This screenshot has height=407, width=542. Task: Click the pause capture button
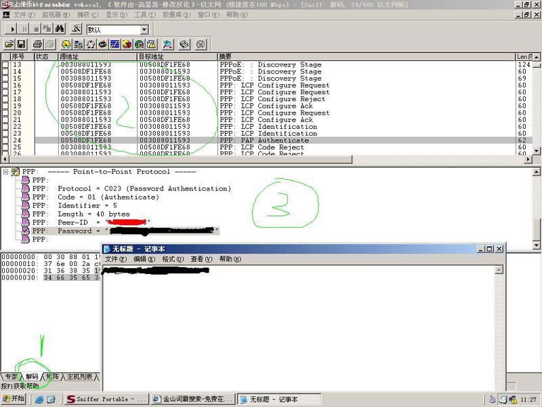click(x=24, y=29)
